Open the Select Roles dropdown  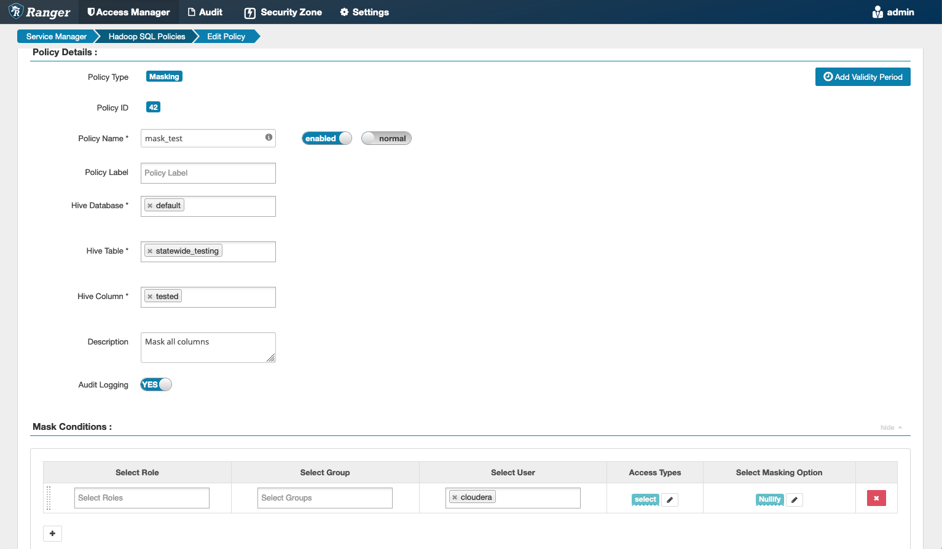pos(141,497)
